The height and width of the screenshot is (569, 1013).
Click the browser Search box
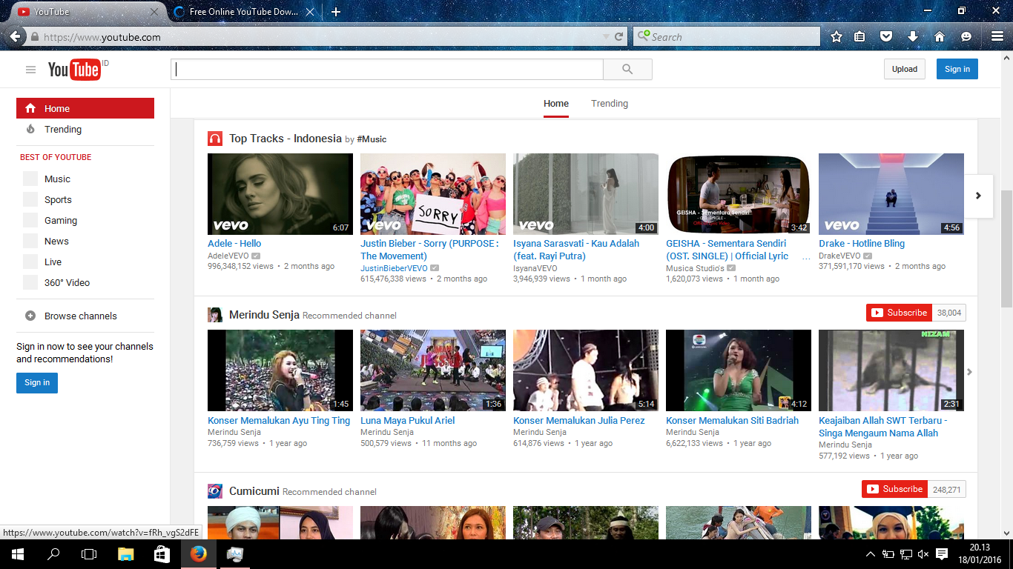point(727,37)
